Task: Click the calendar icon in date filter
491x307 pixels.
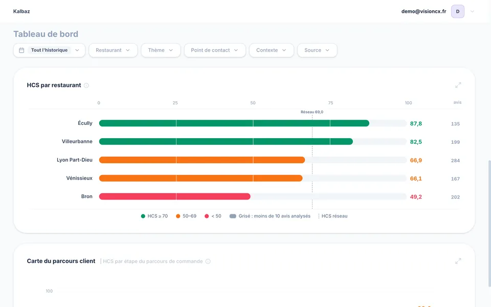Action: click(21, 50)
